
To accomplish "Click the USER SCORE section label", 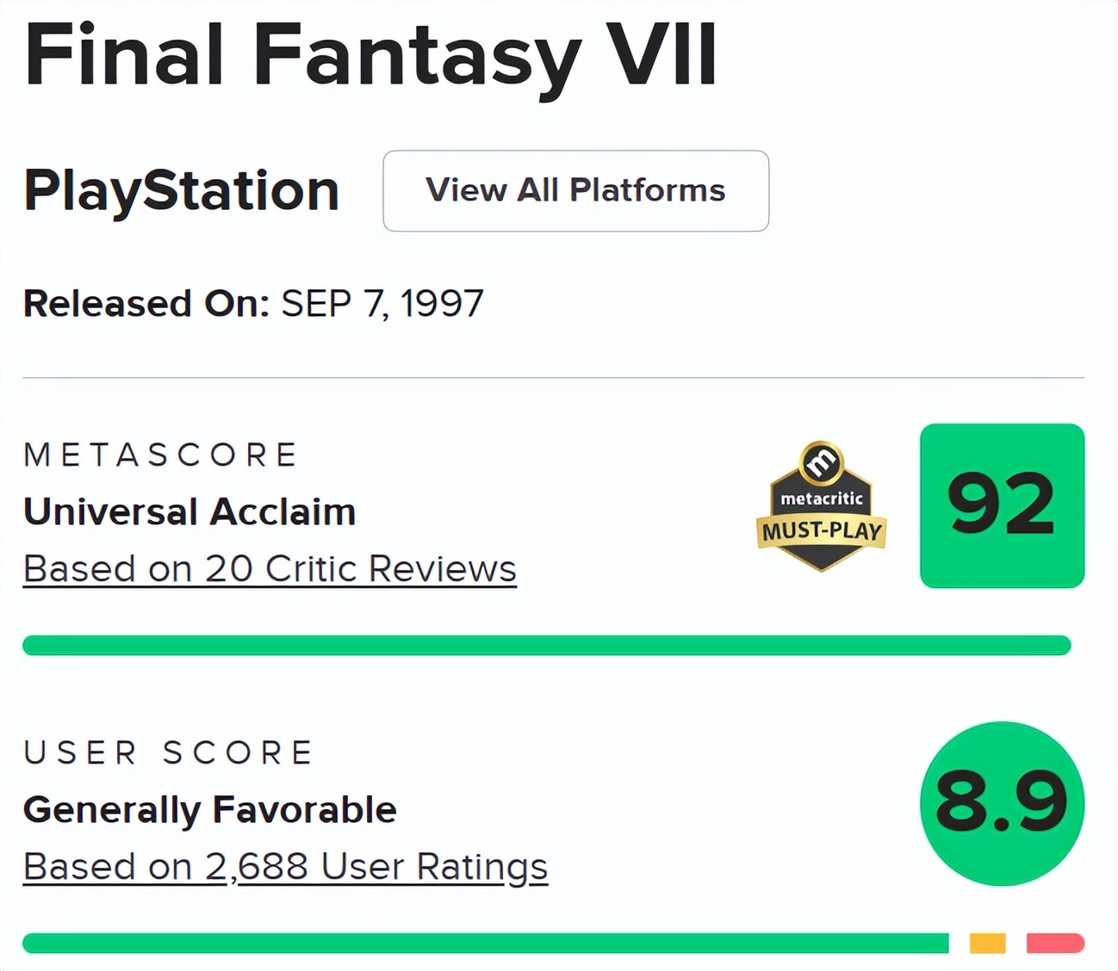I will 169,752.
